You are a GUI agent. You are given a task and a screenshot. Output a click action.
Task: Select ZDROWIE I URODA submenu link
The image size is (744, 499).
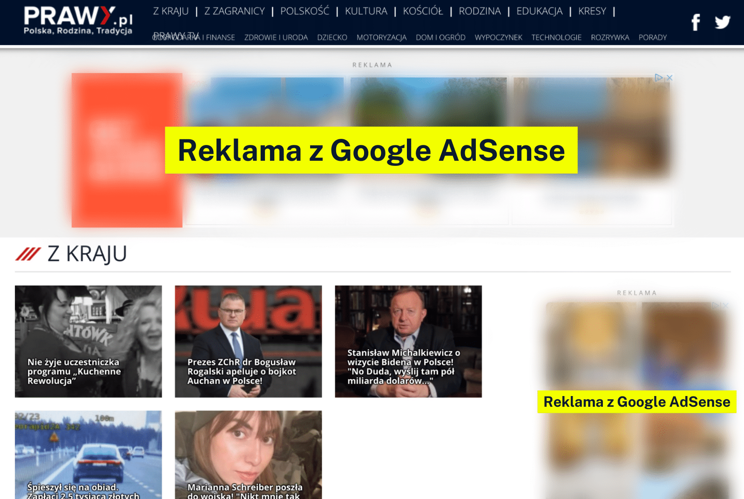click(276, 37)
